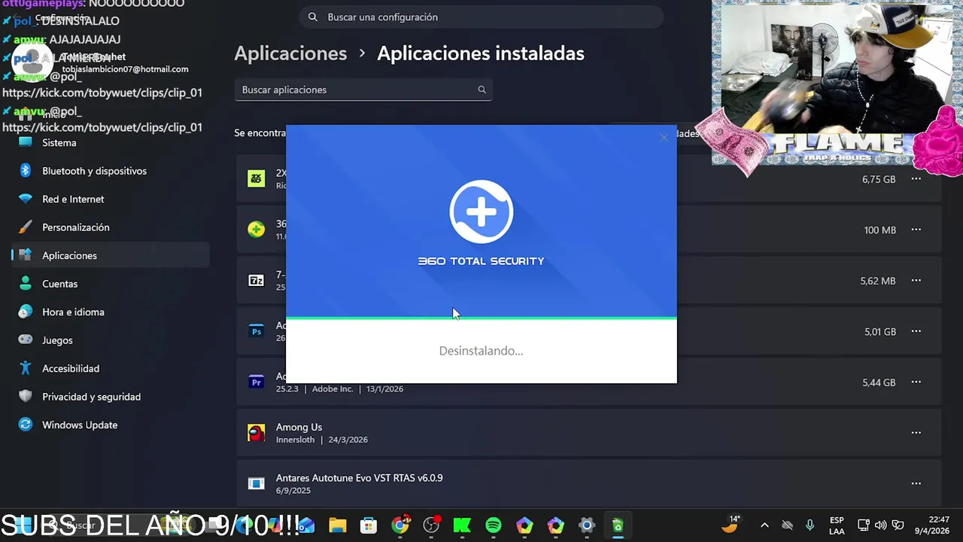The image size is (963, 542).
Task: Open Personalización settings page
Action: [110, 227]
